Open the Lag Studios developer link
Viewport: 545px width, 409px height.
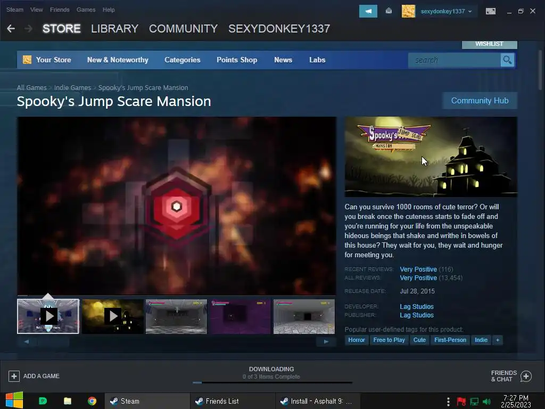pos(416,306)
